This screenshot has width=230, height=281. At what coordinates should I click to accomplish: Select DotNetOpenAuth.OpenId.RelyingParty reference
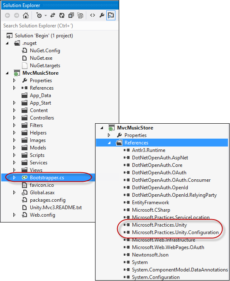174,195
